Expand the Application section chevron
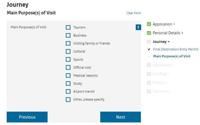 pos(174,24)
